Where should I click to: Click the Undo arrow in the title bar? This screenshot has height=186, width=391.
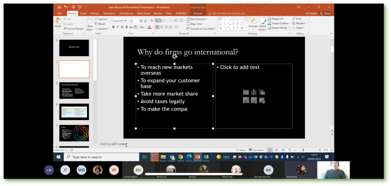click(x=66, y=7)
